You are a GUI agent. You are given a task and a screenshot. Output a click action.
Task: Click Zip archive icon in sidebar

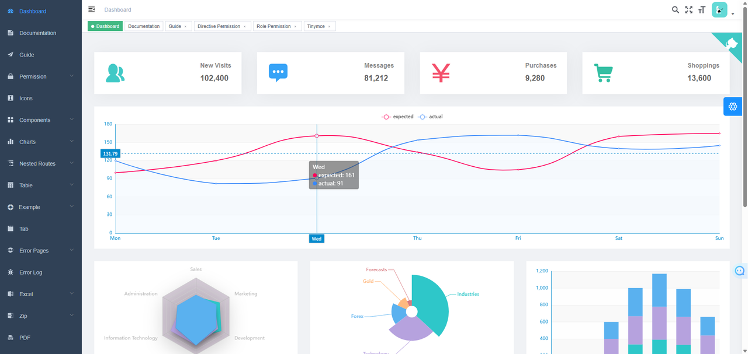[x=11, y=316]
